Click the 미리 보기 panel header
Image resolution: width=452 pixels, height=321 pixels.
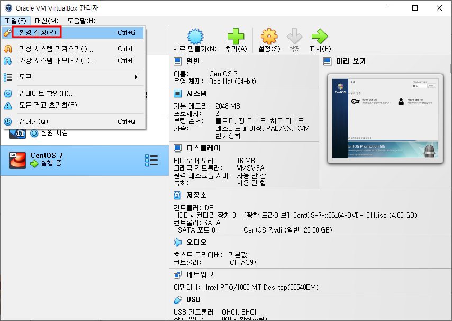(x=351, y=61)
